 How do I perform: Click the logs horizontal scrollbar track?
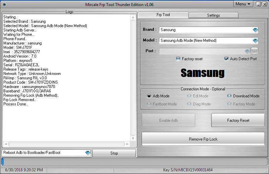pyautogui.click(x=67, y=144)
